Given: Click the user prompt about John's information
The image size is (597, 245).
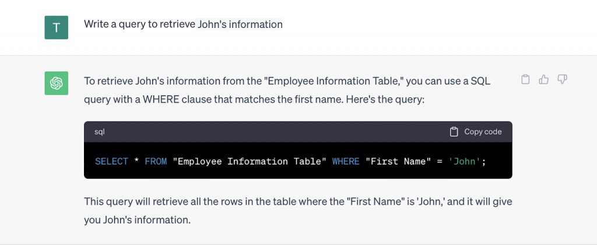Looking at the screenshot, I should point(183,24).
